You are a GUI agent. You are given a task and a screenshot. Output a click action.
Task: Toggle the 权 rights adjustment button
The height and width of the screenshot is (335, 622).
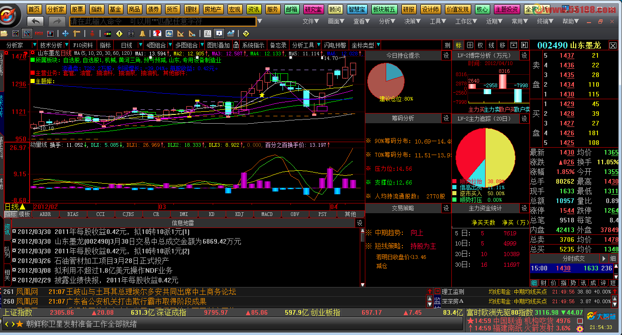coord(481,45)
